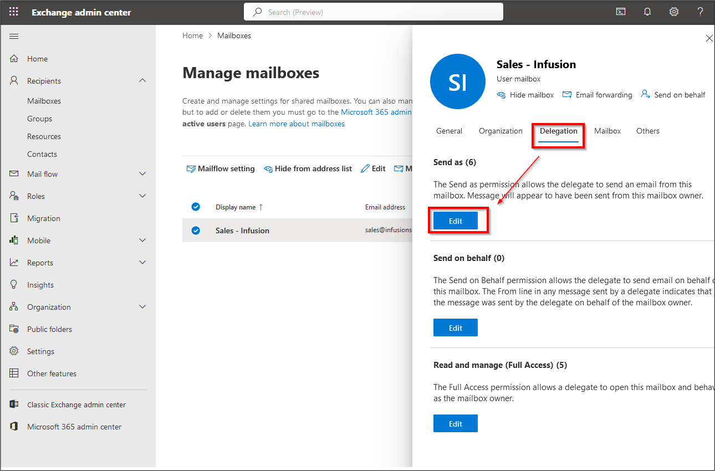Click the Classic Exchange admin center icon
Image resolution: width=715 pixels, height=471 pixels.
[14, 405]
